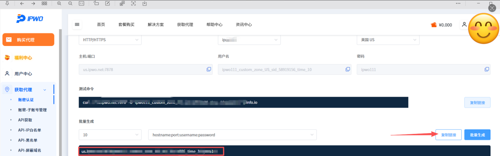500x156 pixels.
Task: Open 用户中心 in the sidebar
Action: (23, 73)
